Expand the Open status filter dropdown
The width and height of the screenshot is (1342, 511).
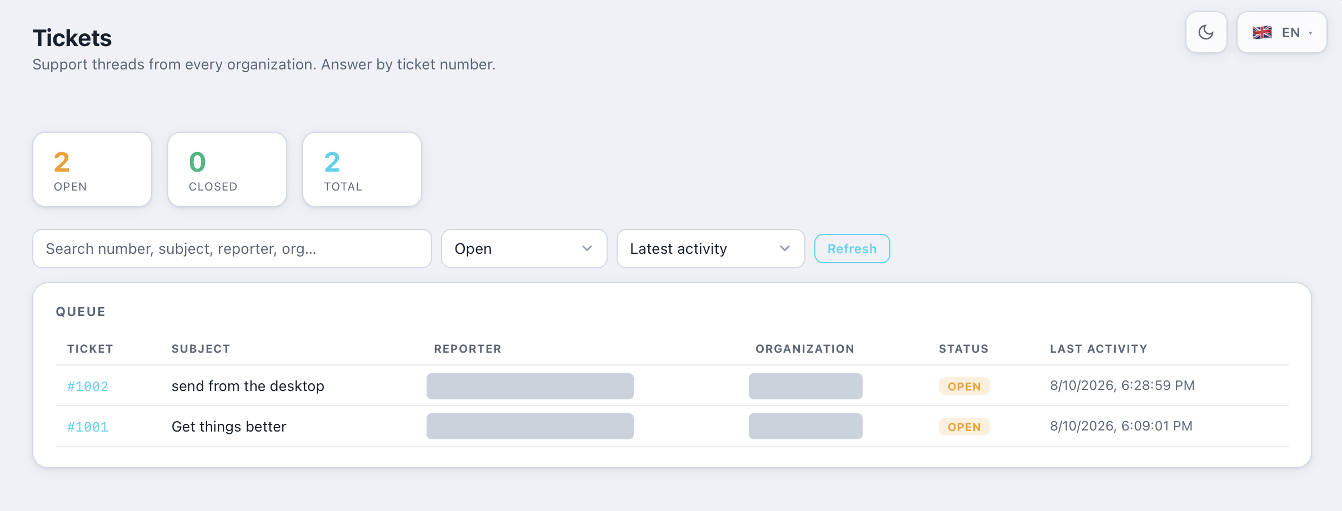(x=524, y=249)
